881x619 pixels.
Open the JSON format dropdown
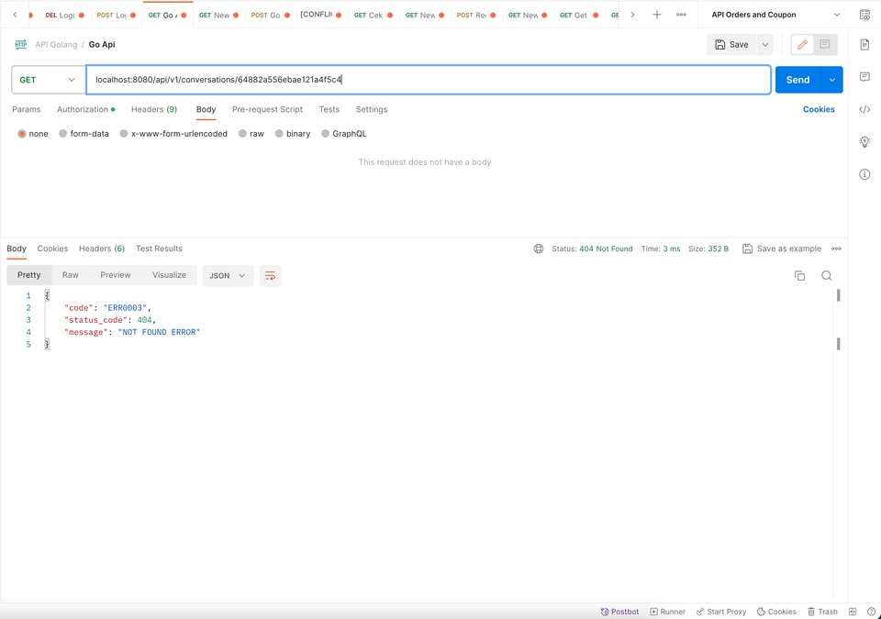point(227,275)
